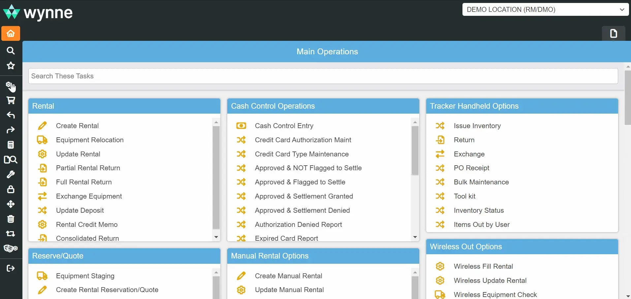Open the Home tab in the sidebar
The height and width of the screenshot is (299, 631).
point(11,33)
